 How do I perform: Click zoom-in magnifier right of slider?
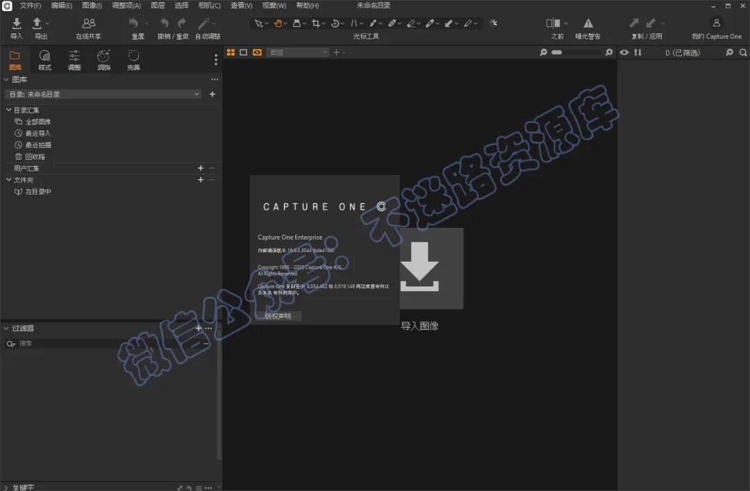[609, 52]
